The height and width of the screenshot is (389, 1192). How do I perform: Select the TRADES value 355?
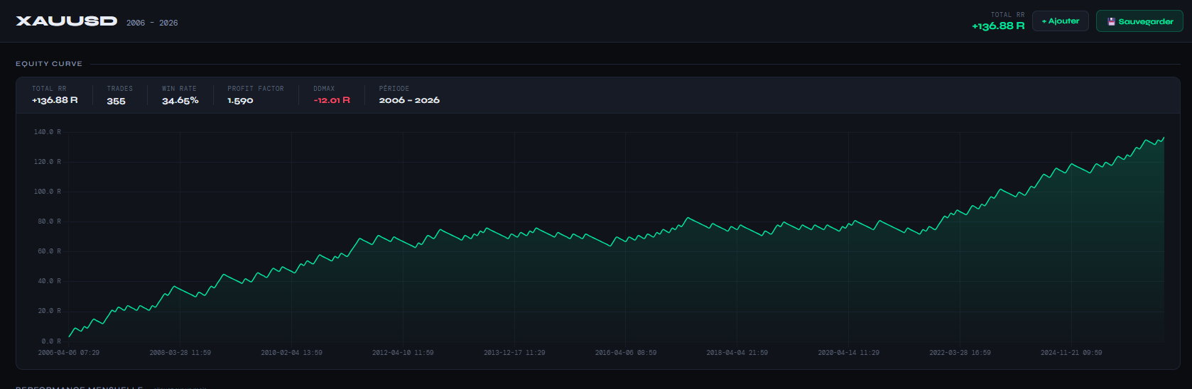tap(116, 102)
